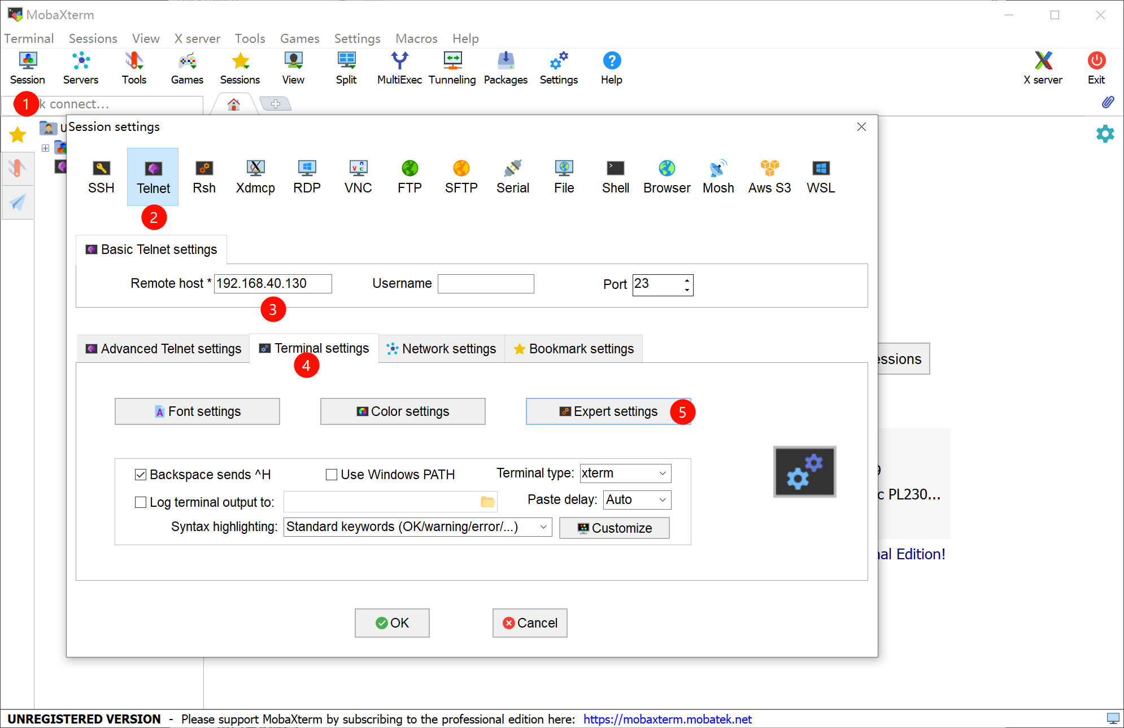Screen dimensions: 1124x728
Task: Select the VNC session icon
Action: (358, 177)
